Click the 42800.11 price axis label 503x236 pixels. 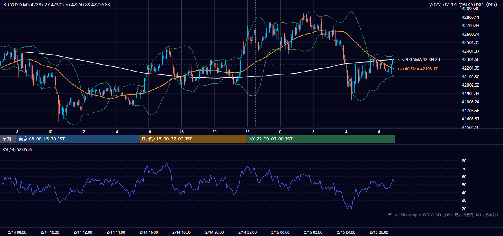click(x=470, y=17)
